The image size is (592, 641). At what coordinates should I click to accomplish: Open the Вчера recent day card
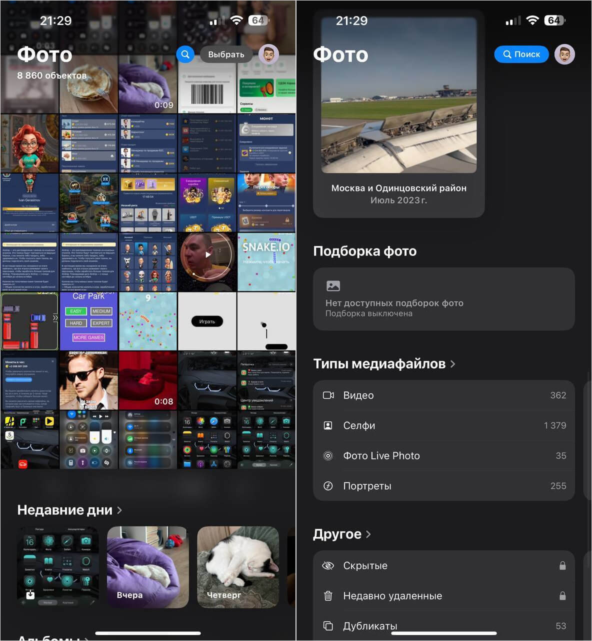pyautogui.click(x=148, y=567)
